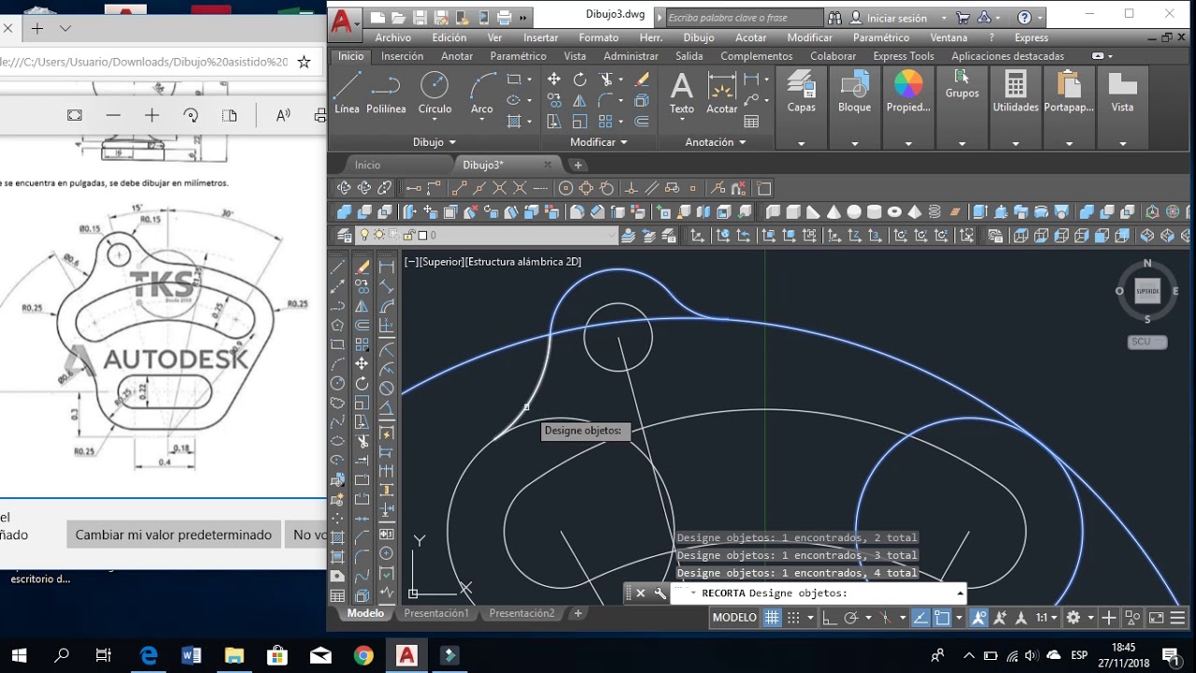Switch to the Paramétrico ribbon tab
This screenshot has width=1196, height=673.
click(519, 56)
